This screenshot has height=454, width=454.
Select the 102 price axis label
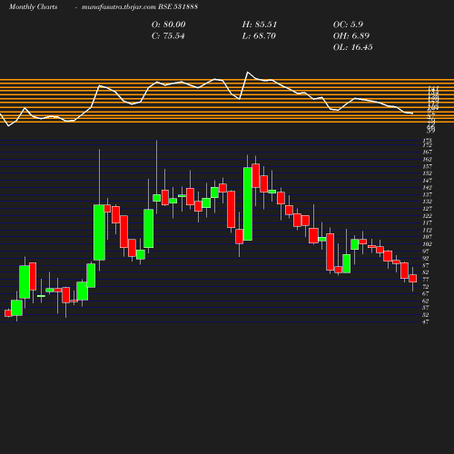[427, 244]
